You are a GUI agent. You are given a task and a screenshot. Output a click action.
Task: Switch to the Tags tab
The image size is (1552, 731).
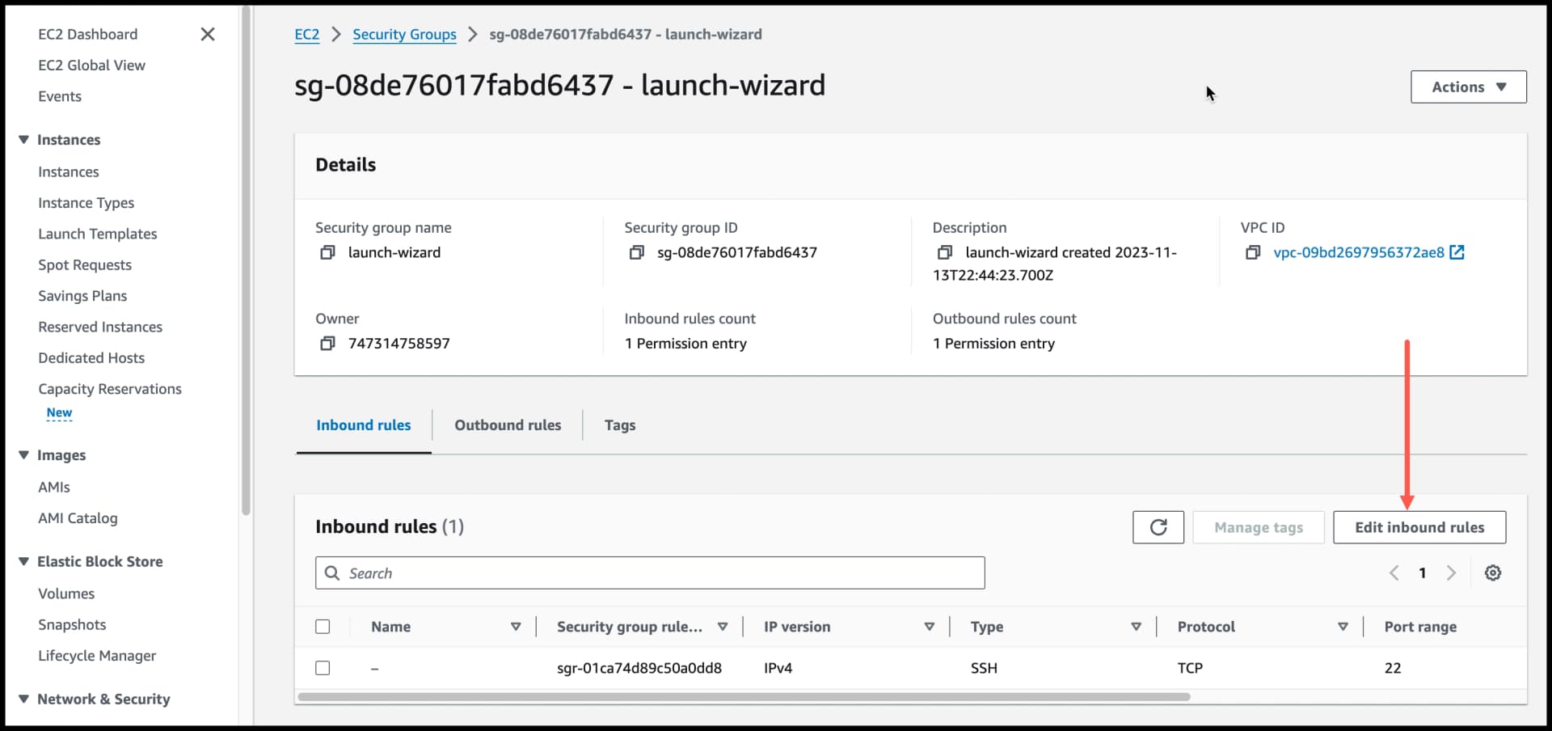coord(619,425)
